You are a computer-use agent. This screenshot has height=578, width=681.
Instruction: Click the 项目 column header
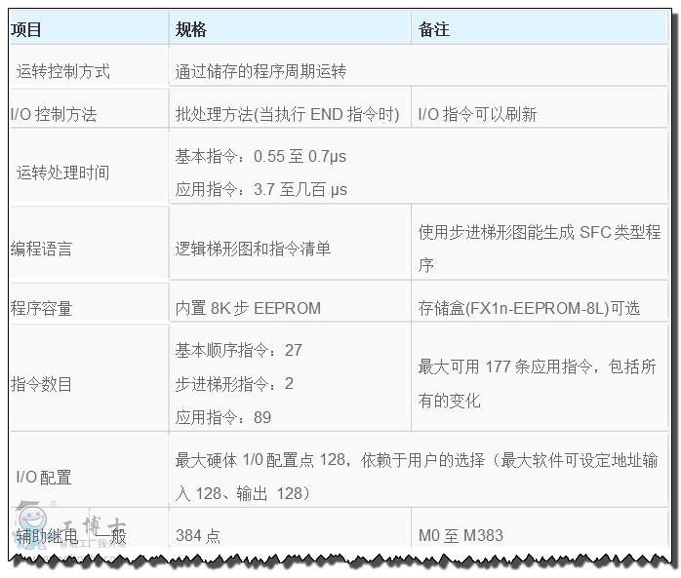pos(27,29)
